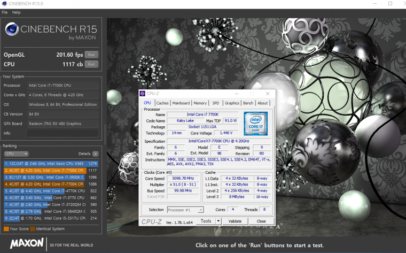This screenshot has width=406, height=253.
Task: Switch to About tab in CPU-Z
Action: pyautogui.click(x=262, y=103)
